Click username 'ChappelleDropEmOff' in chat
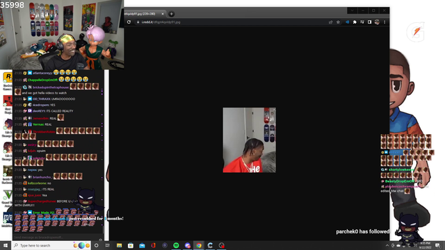445x250 pixels. point(42,80)
